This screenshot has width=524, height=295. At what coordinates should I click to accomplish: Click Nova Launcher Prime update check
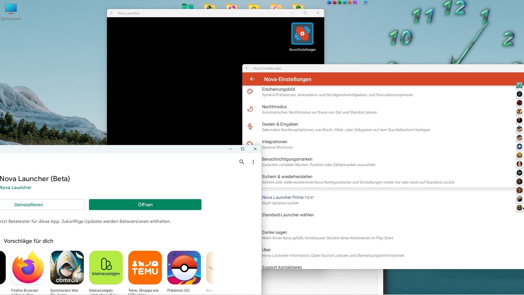pos(283,200)
